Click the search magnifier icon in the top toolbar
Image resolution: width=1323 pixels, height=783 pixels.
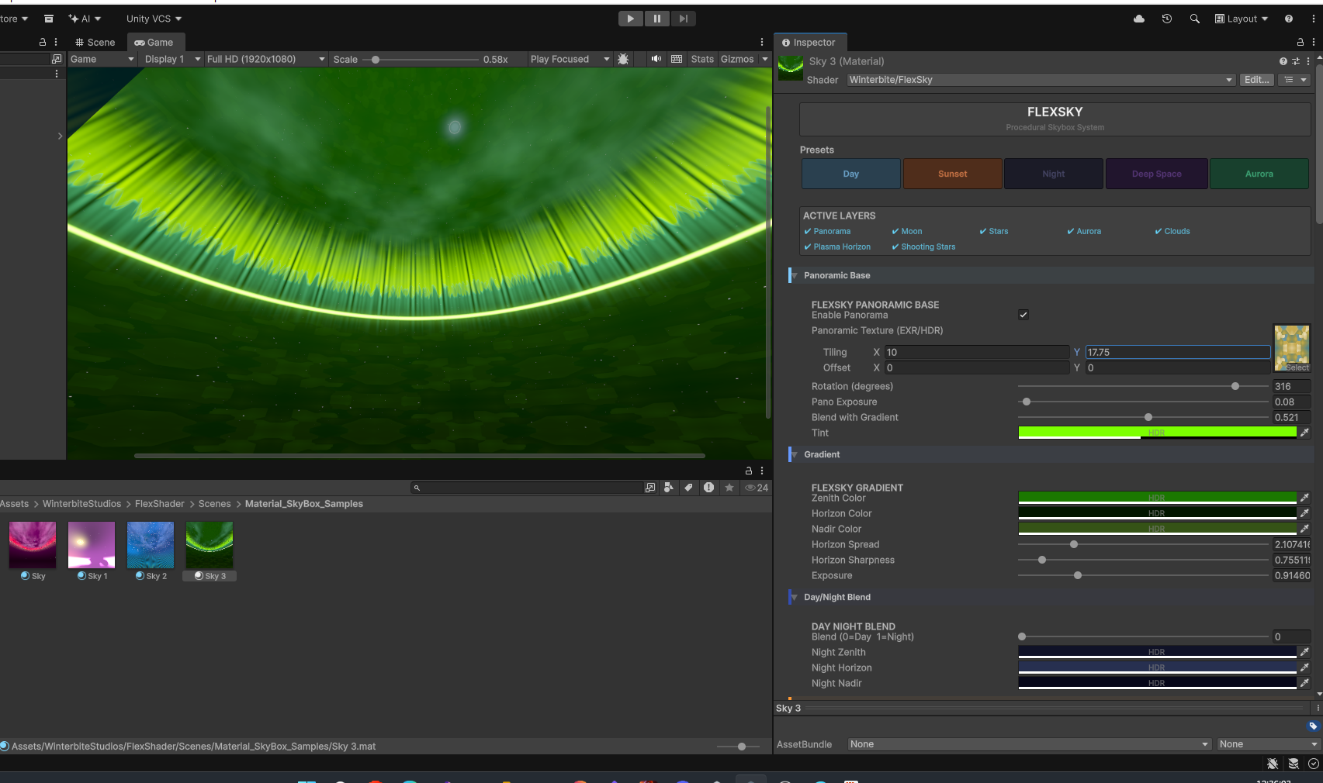tap(1194, 19)
